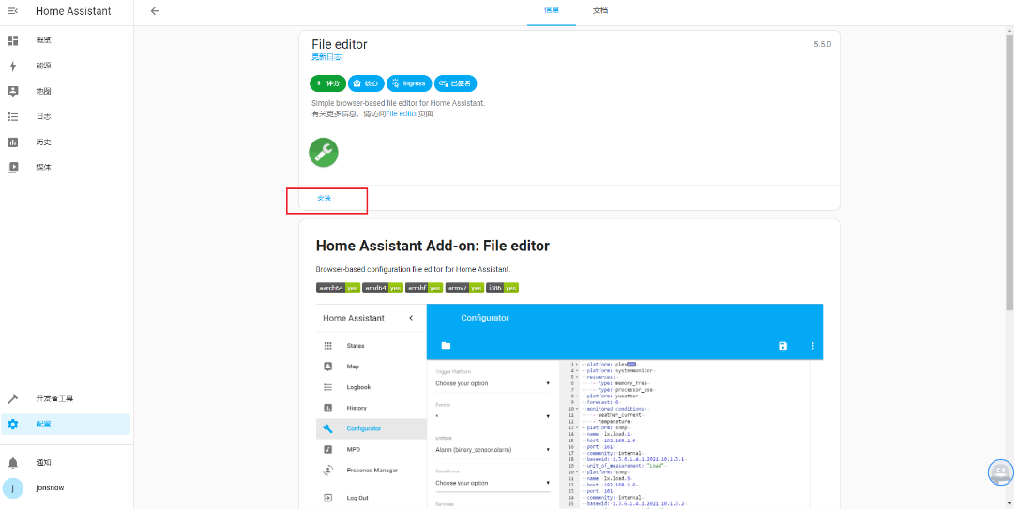
Task: Go back using the arrow icon
Action: click(x=155, y=11)
